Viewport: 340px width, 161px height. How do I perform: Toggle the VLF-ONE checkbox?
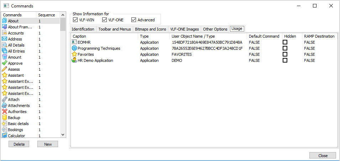pos(105,20)
